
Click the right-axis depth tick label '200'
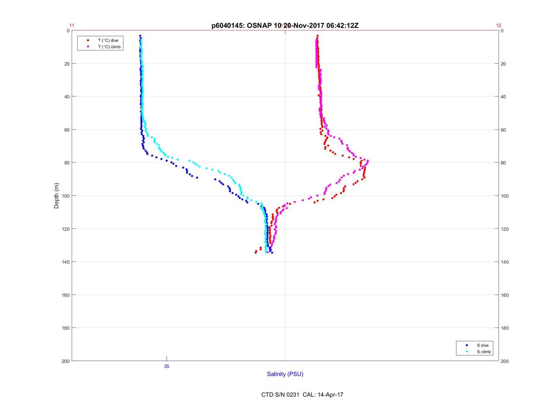click(505, 361)
